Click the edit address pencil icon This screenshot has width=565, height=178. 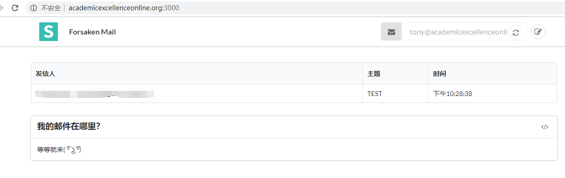(x=538, y=32)
